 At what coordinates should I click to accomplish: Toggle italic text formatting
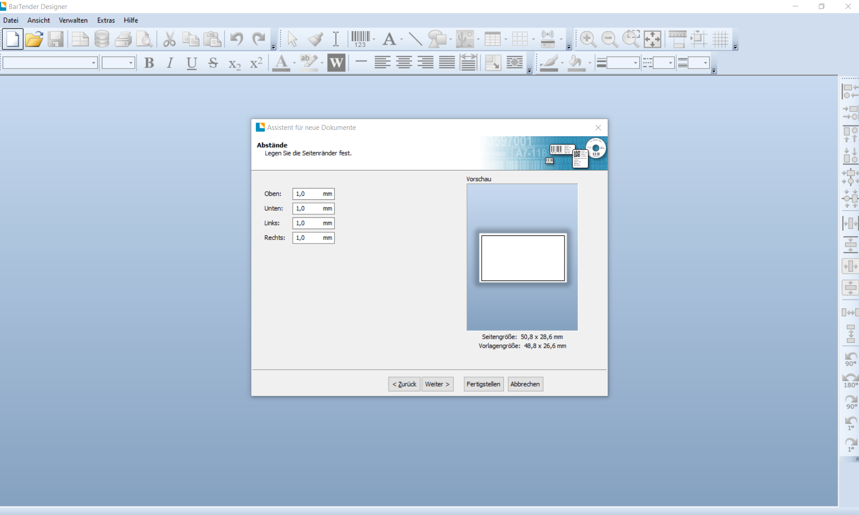click(170, 63)
